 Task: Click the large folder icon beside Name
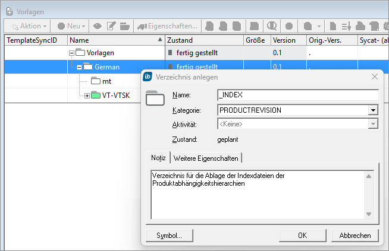(155, 97)
